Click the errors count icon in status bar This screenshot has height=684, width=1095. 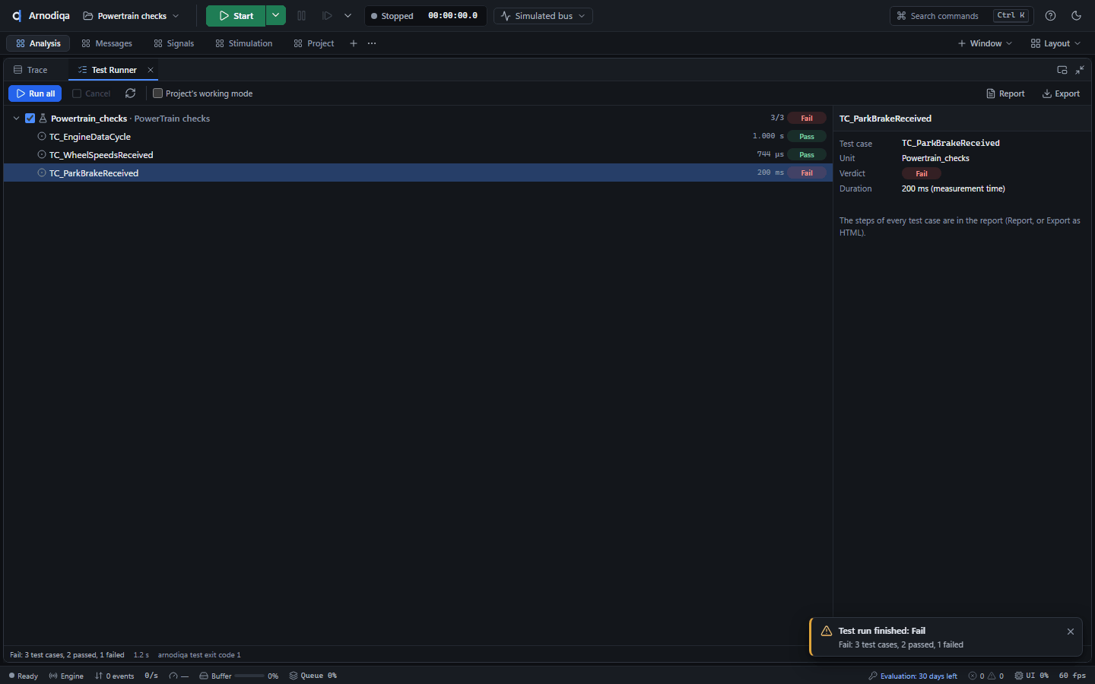tap(973, 676)
